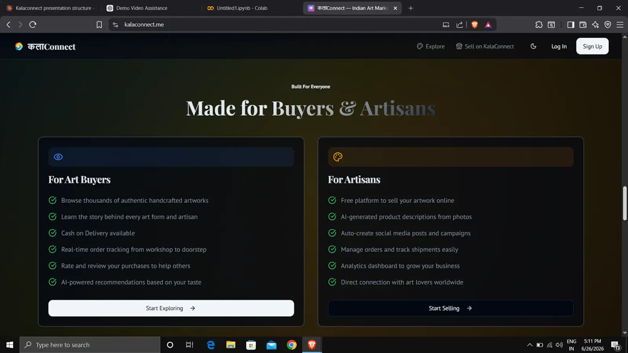Click the install app icon in address bar

pyautogui.click(x=446, y=25)
